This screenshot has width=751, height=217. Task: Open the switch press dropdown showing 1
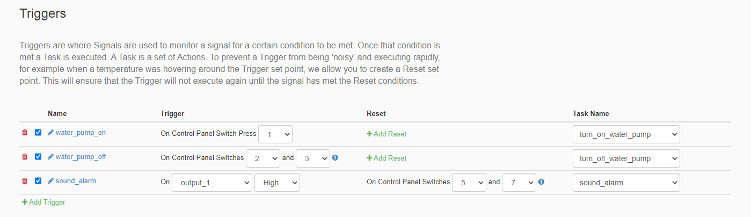275,134
